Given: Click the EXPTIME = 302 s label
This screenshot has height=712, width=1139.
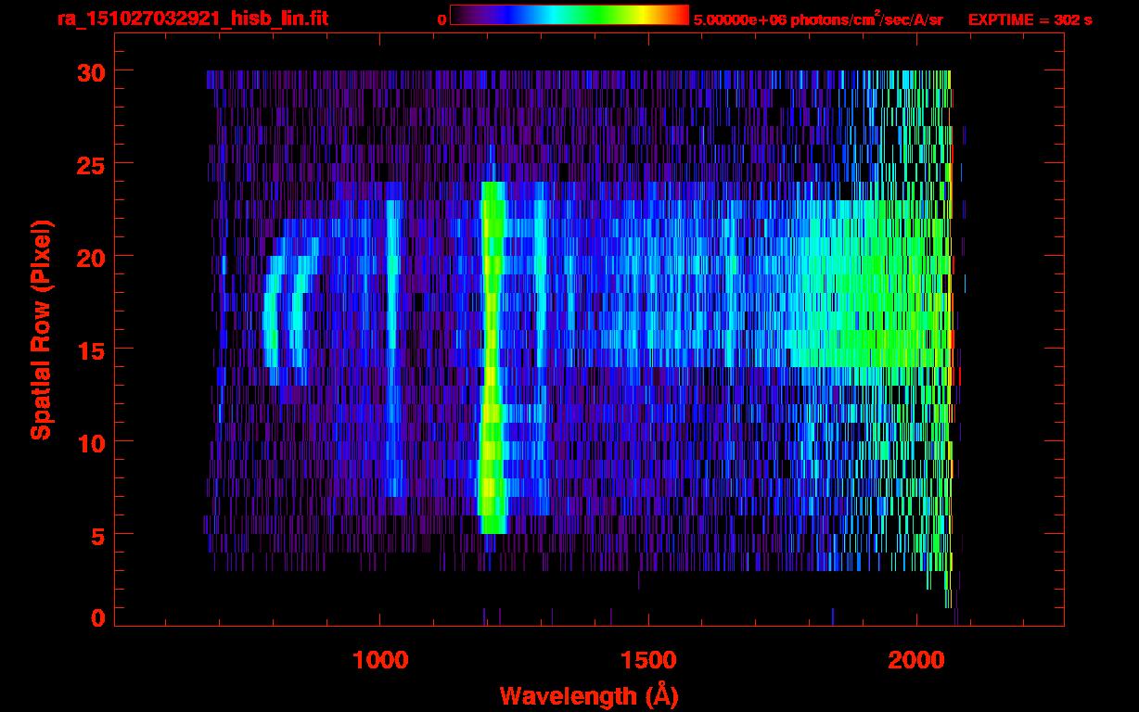Looking at the screenshot, I should 1030,19.
